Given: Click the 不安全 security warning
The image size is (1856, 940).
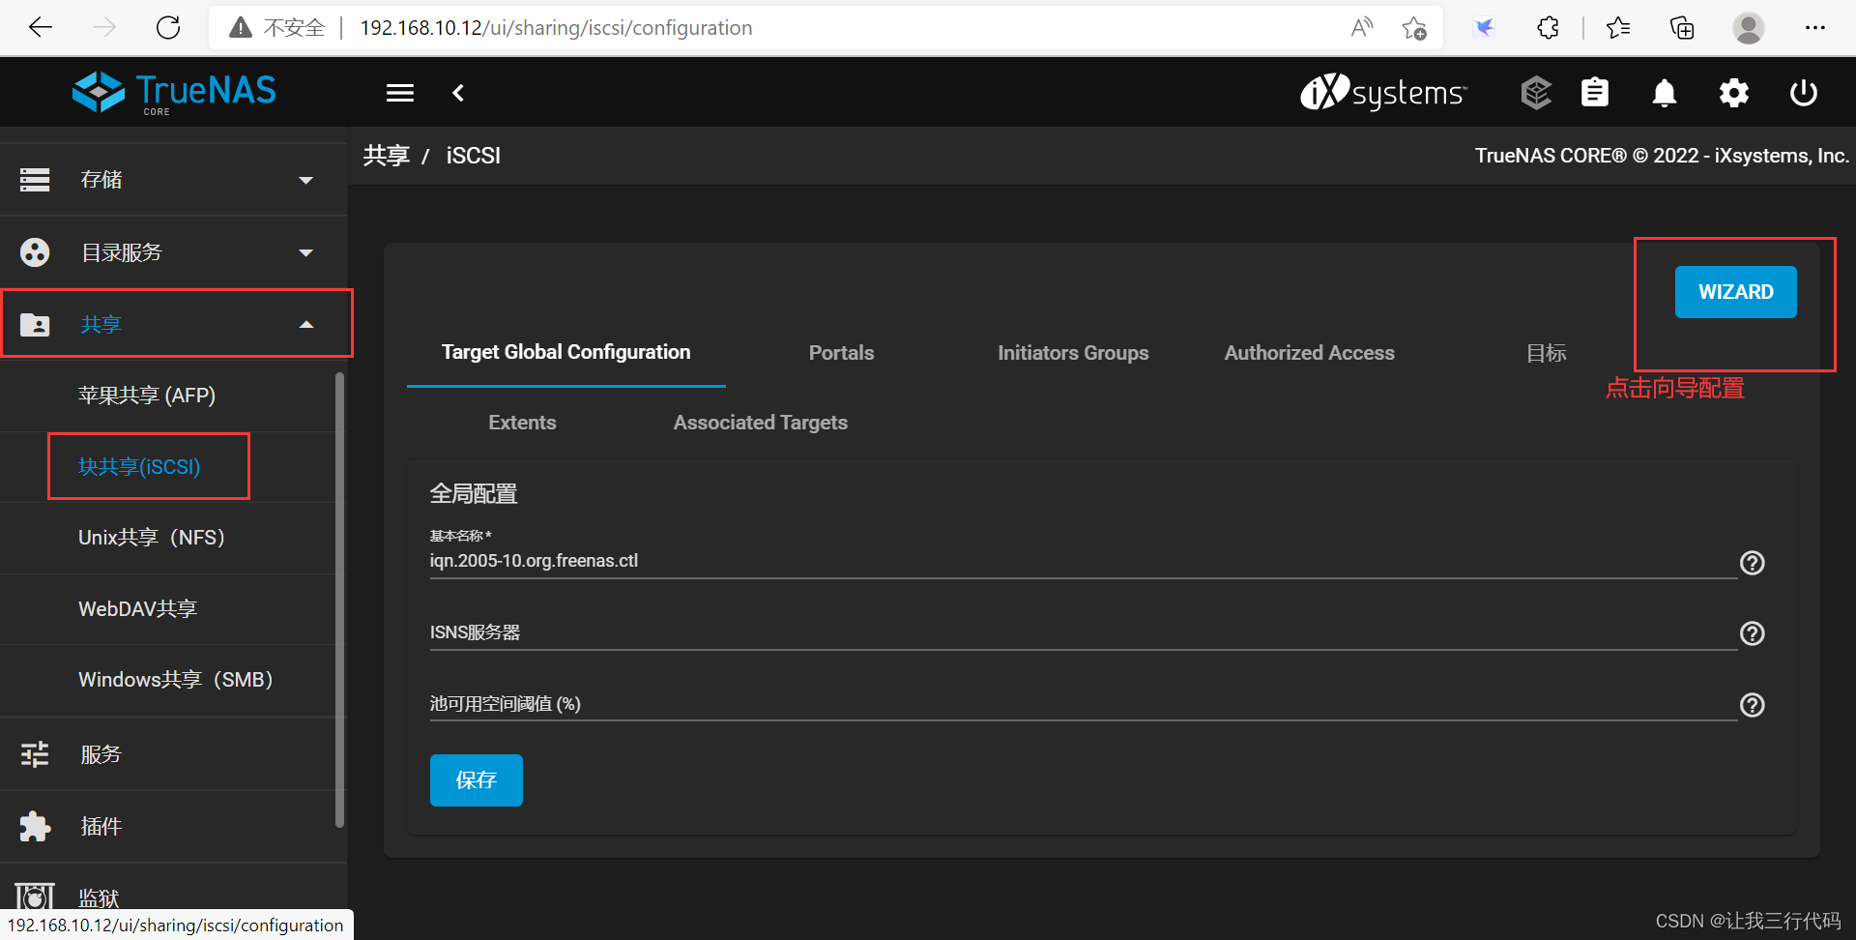Looking at the screenshot, I should tap(276, 28).
